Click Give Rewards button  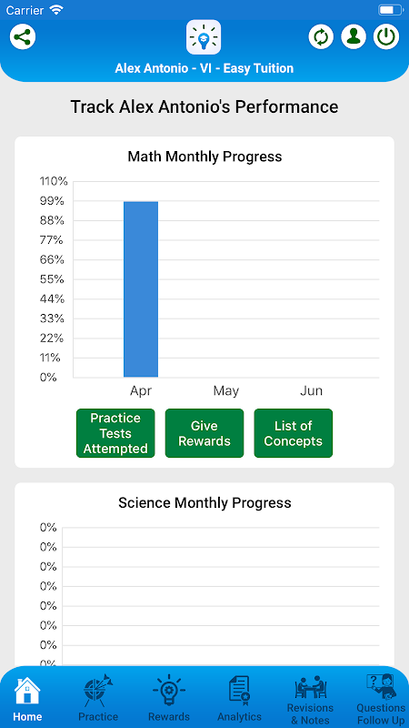tap(204, 433)
